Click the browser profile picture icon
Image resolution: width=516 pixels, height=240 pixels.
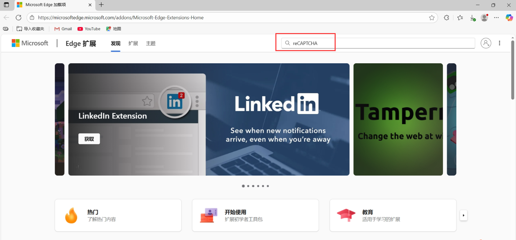484,18
